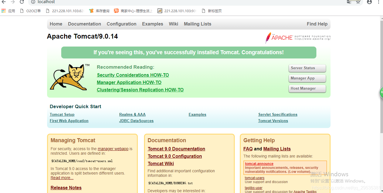Image resolution: width=383 pixels, height=193 pixels.
Task: Open the Documentation nav item
Action: (x=84, y=24)
